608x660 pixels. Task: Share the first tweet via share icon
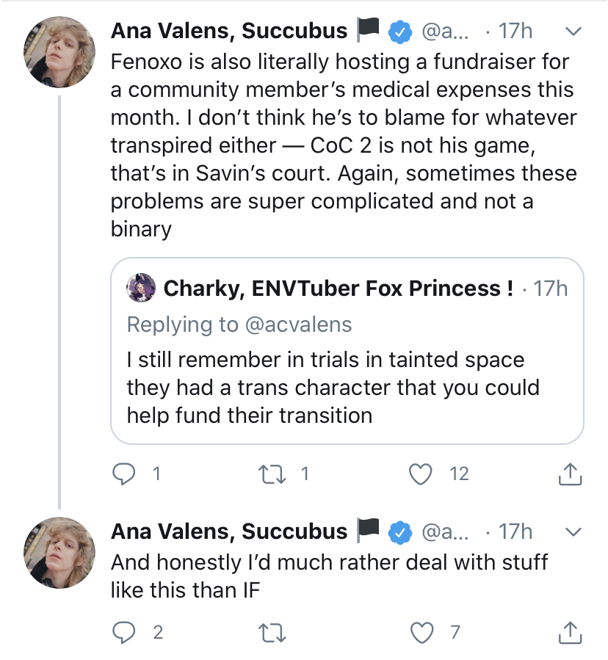click(x=570, y=475)
